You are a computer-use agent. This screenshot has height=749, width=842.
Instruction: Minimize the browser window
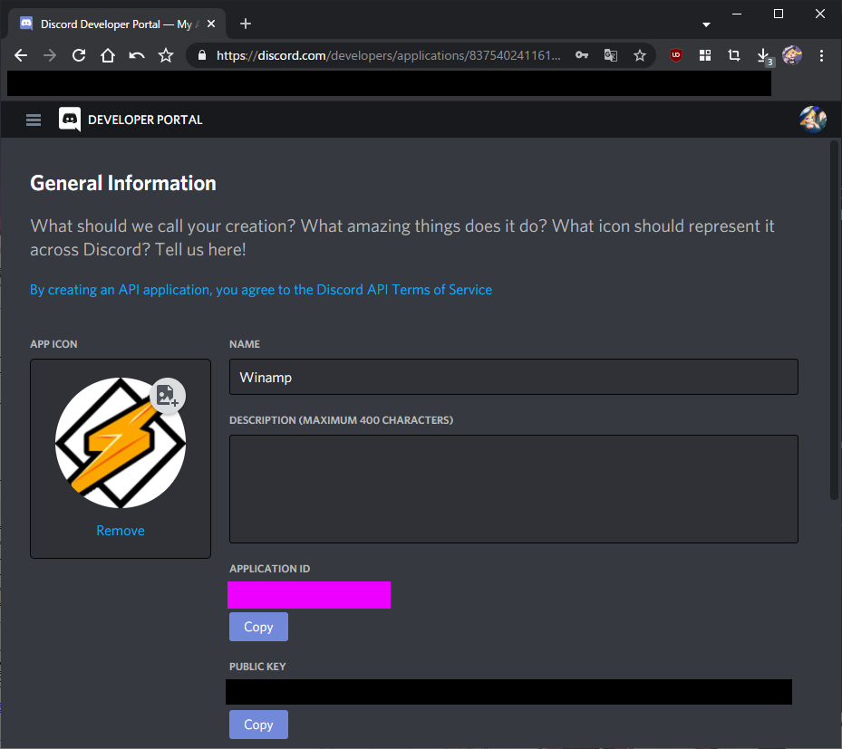coord(737,14)
